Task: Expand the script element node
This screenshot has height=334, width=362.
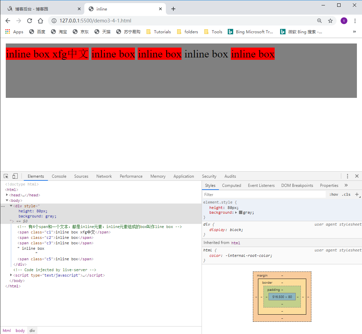Action: (x=11, y=275)
